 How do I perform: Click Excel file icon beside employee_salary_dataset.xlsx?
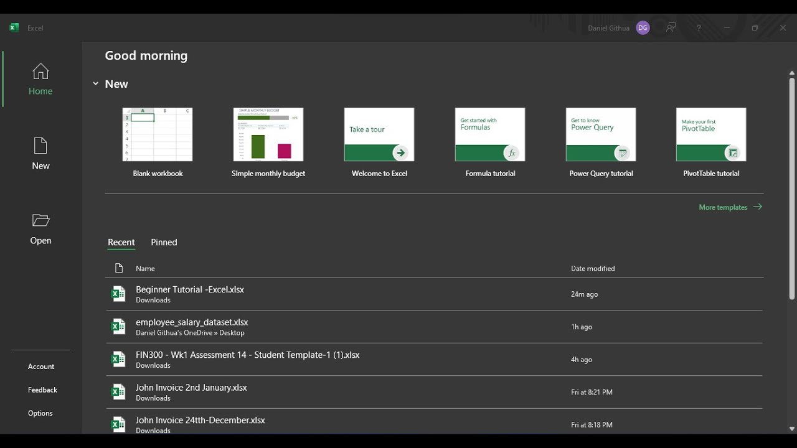118,327
